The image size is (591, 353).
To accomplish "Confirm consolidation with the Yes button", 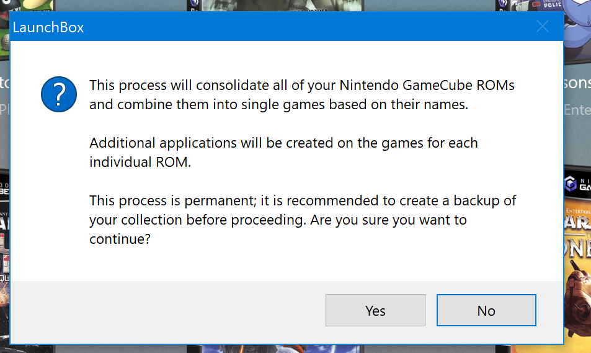I will (x=375, y=310).
